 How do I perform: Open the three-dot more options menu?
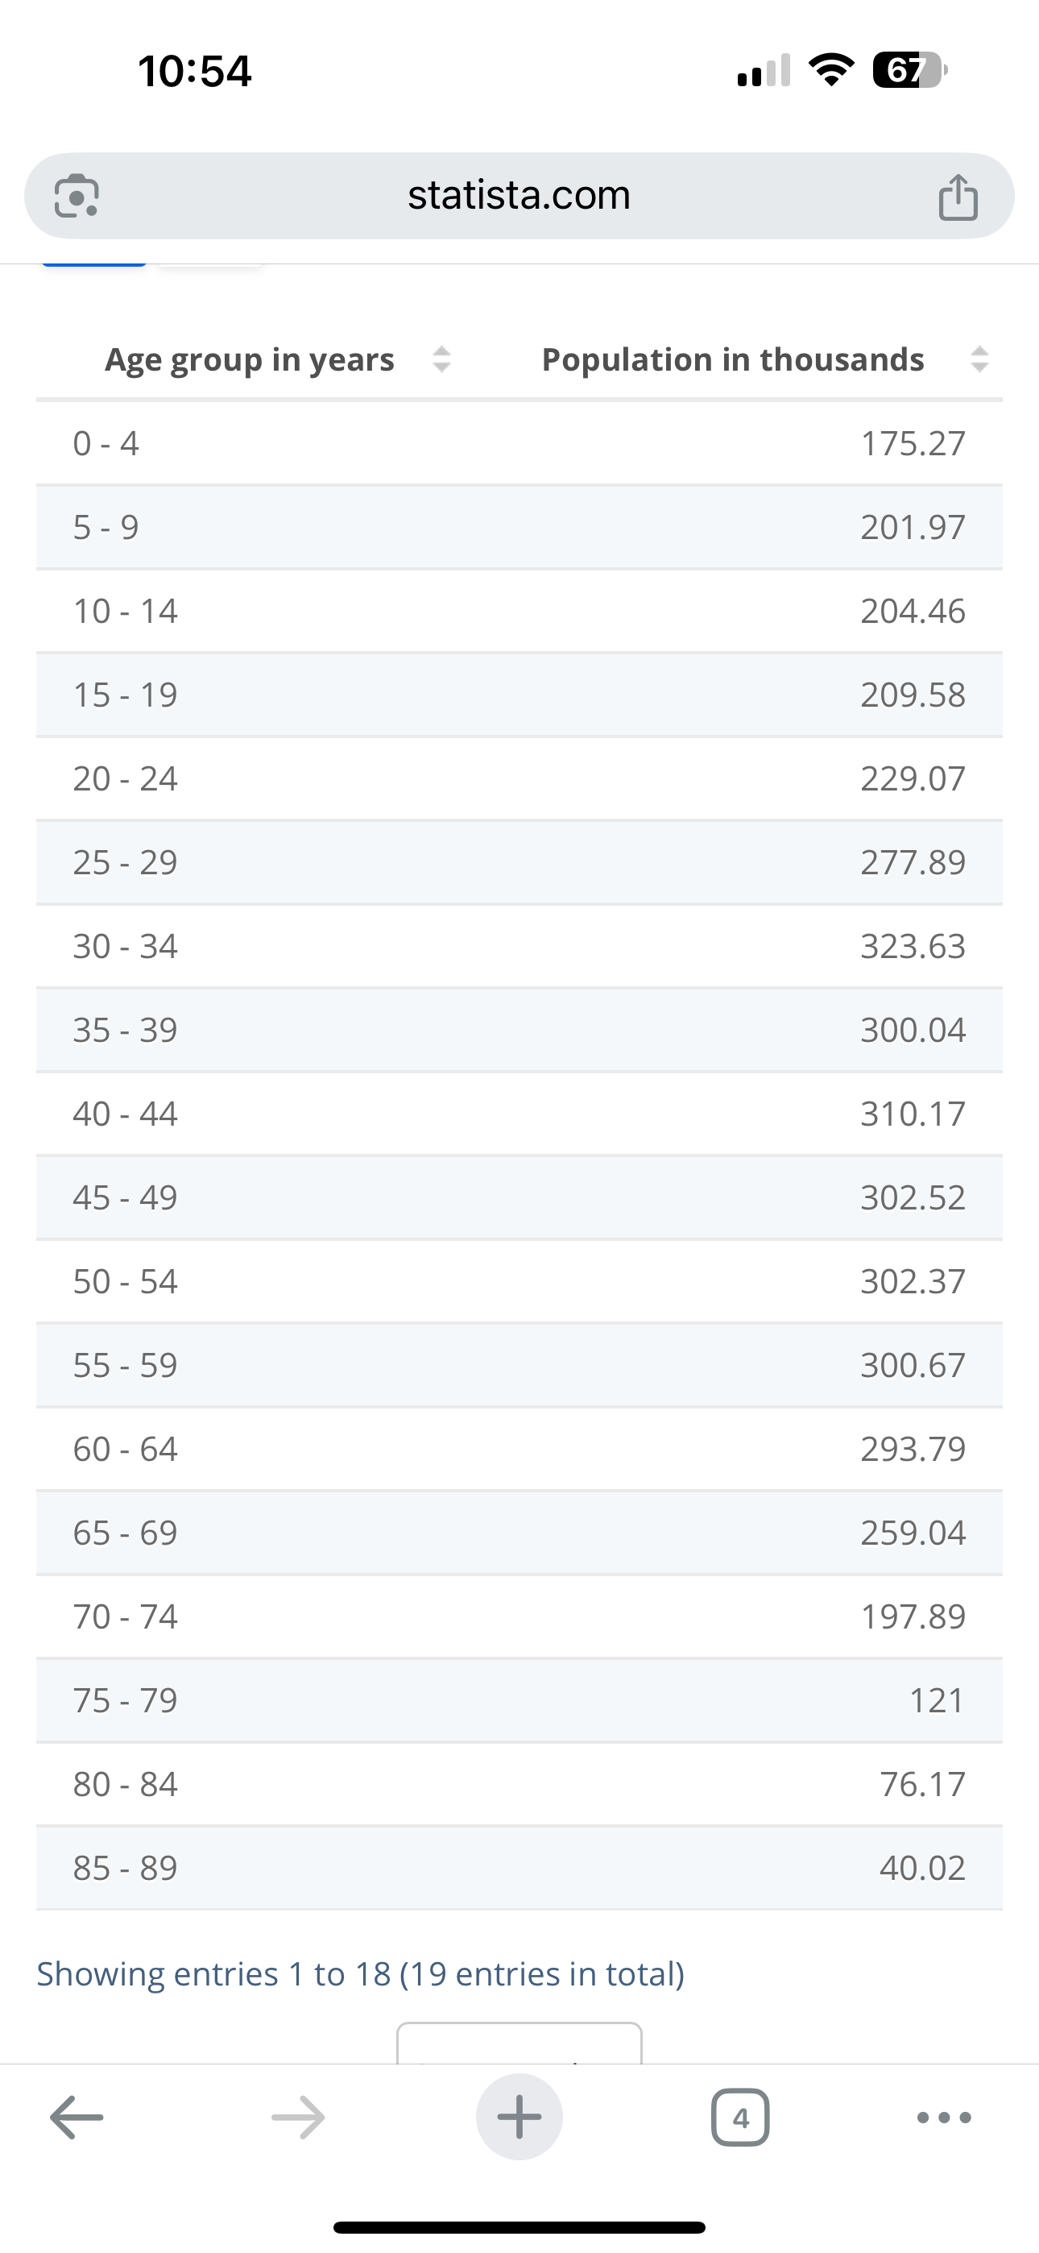coord(944,2118)
